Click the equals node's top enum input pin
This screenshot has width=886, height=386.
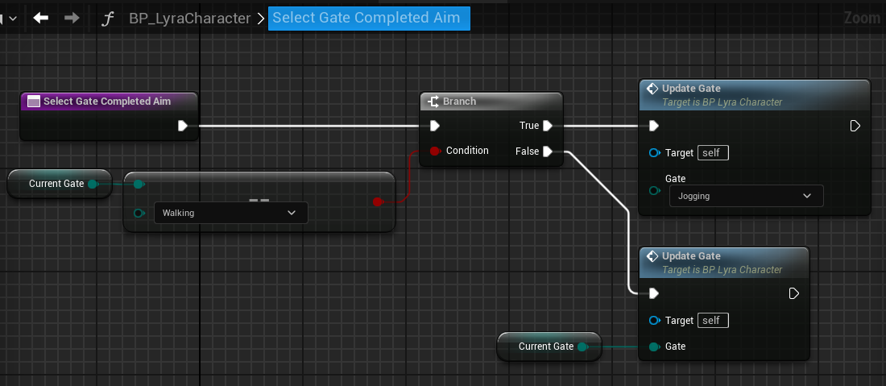[x=139, y=184]
